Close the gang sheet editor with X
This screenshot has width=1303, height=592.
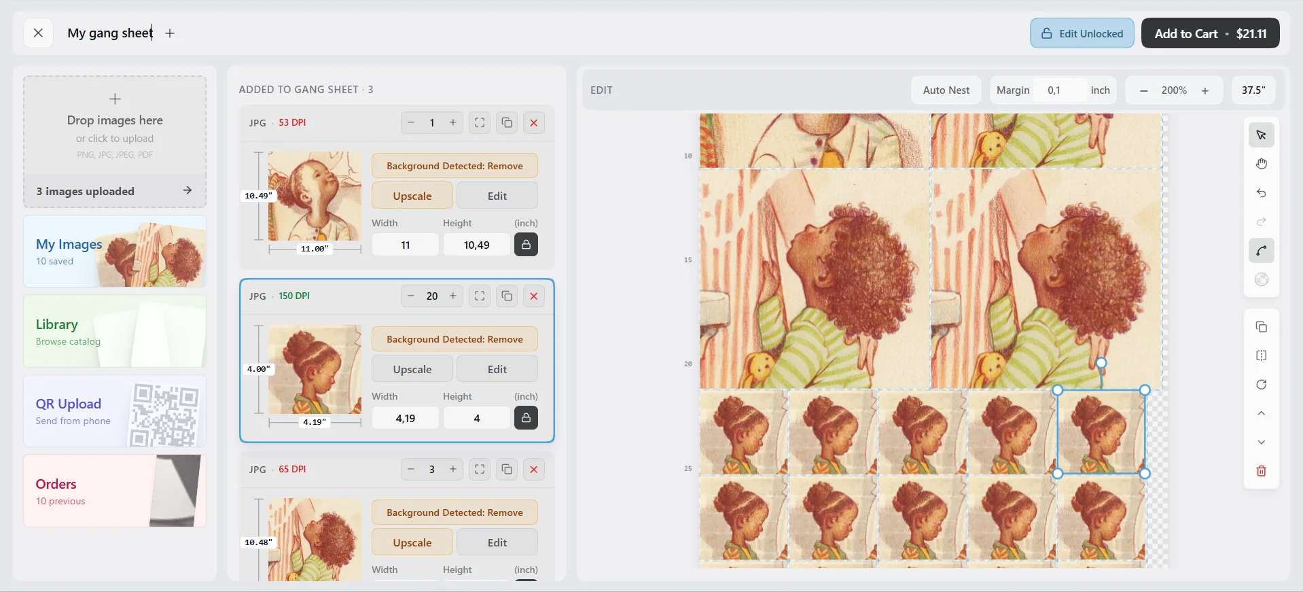pos(38,33)
